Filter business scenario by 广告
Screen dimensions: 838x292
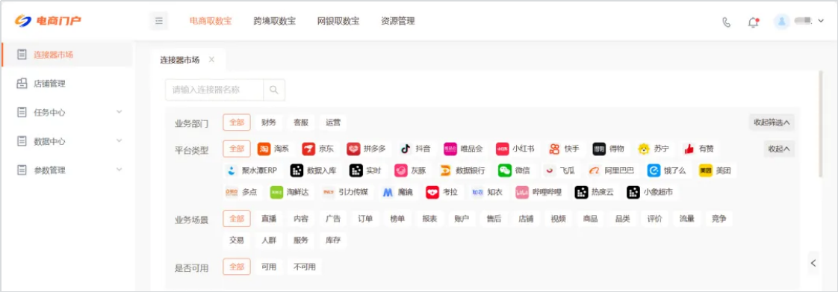click(x=333, y=218)
